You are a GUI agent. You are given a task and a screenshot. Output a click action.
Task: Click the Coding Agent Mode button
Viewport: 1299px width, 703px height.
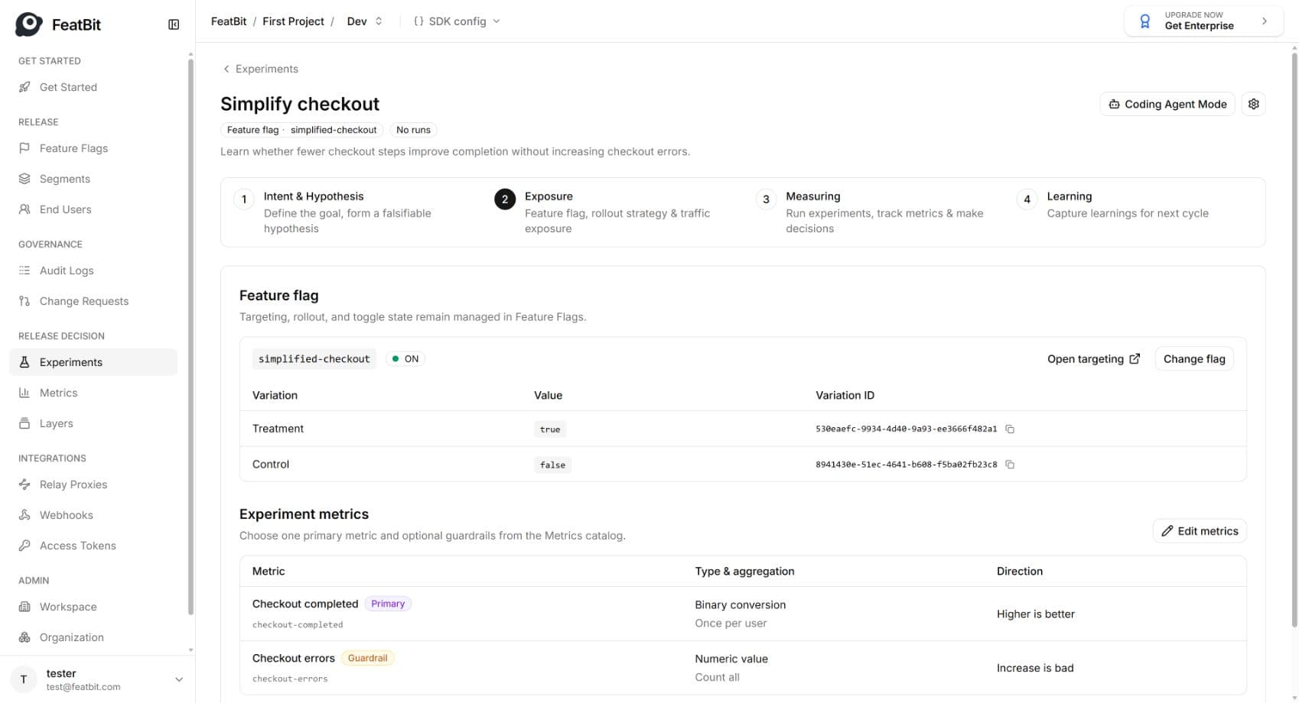pos(1167,104)
